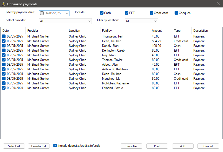Select the 'Thompson, Terri' paid-by cell

113,36
